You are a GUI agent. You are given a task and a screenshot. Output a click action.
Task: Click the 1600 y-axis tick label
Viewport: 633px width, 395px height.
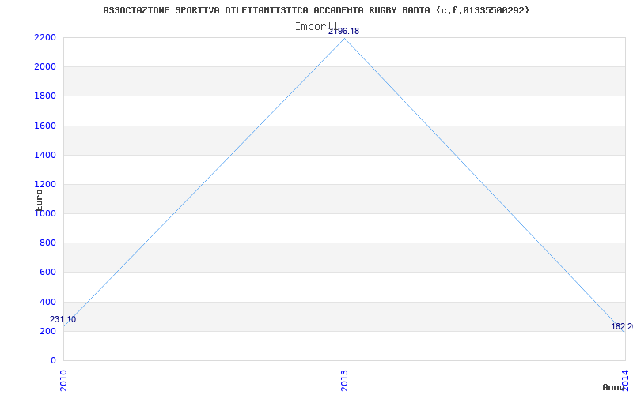click(x=45, y=126)
